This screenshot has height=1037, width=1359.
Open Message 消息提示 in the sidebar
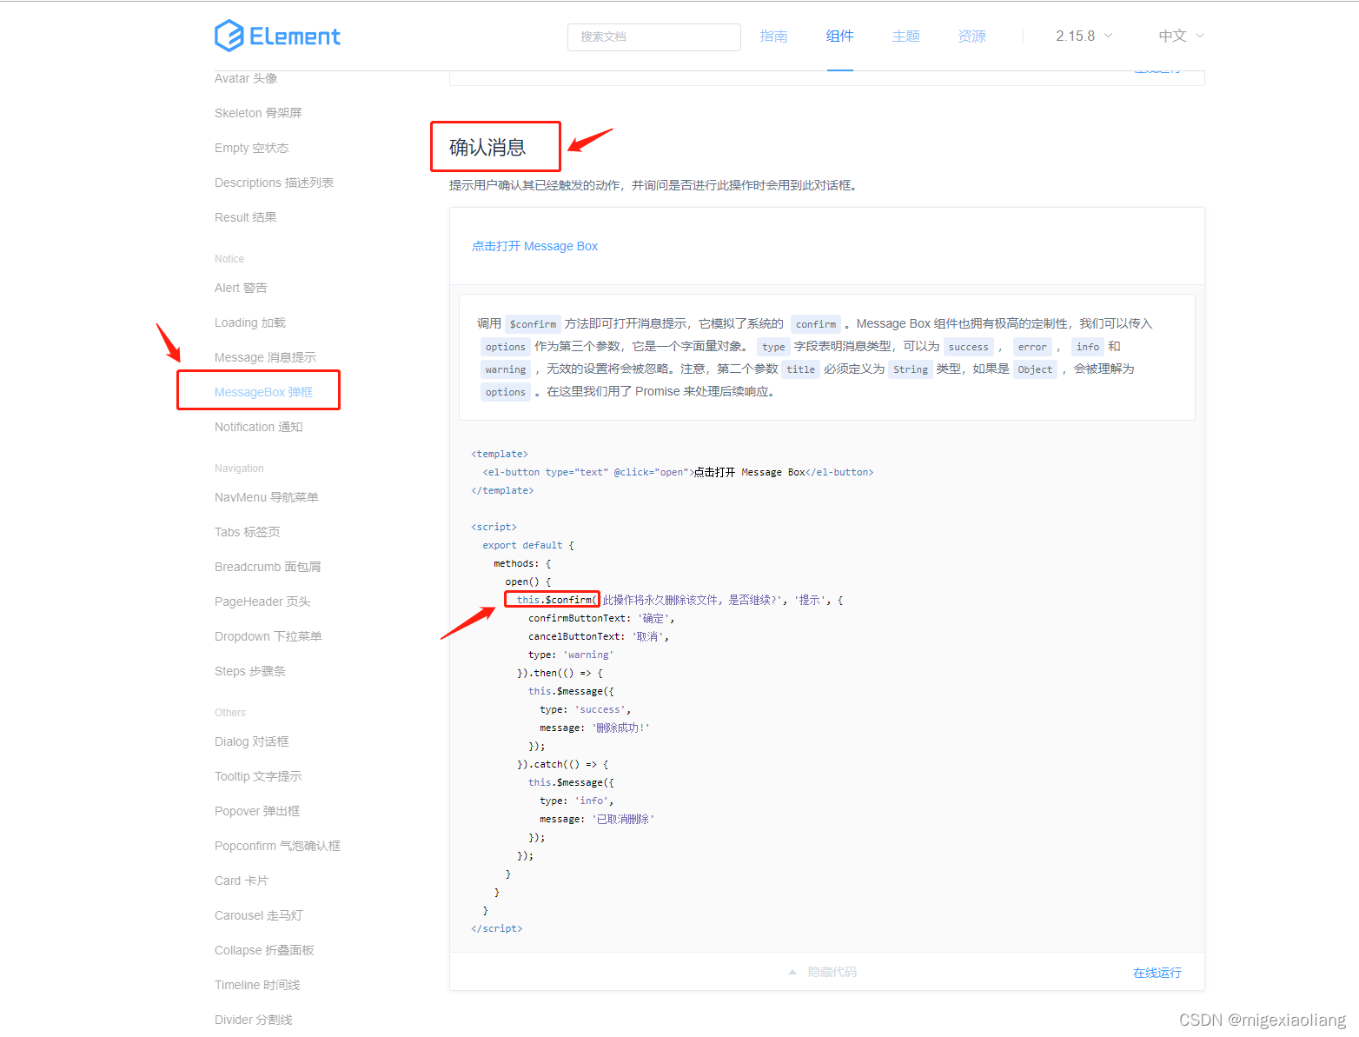click(265, 357)
